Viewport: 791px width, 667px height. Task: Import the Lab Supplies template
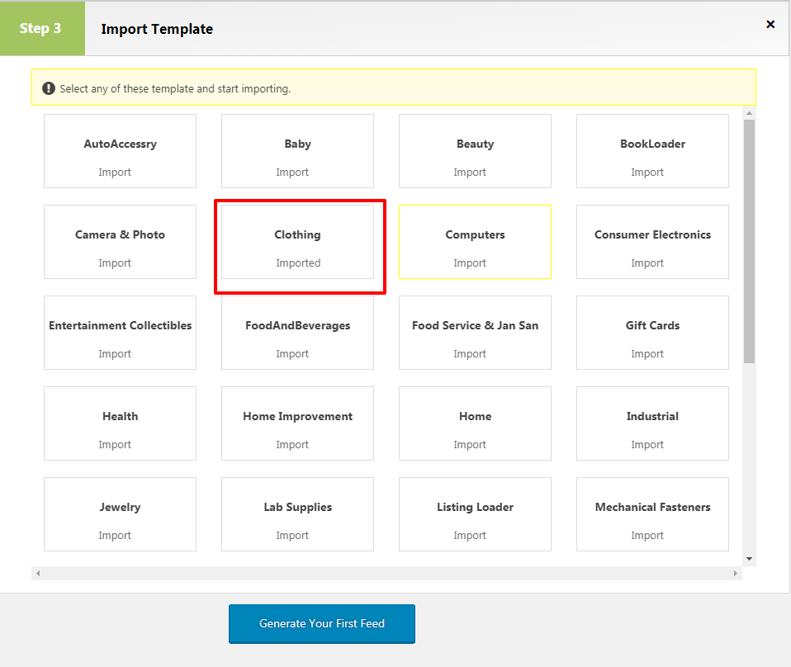pyautogui.click(x=292, y=535)
